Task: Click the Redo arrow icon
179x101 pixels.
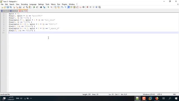Action: [x=37, y=7]
